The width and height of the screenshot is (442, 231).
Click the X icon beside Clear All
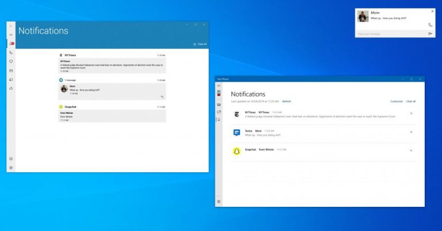pos(195,44)
